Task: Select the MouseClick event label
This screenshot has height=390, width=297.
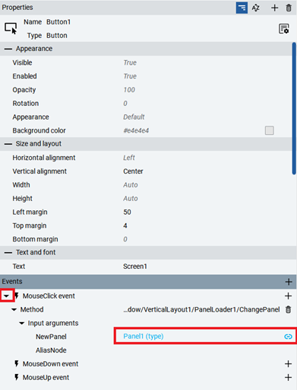Action: [49, 296]
